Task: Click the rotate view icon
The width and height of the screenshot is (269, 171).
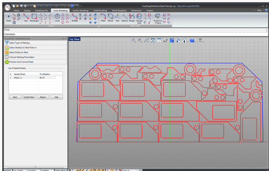Action: (x=166, y=40)
